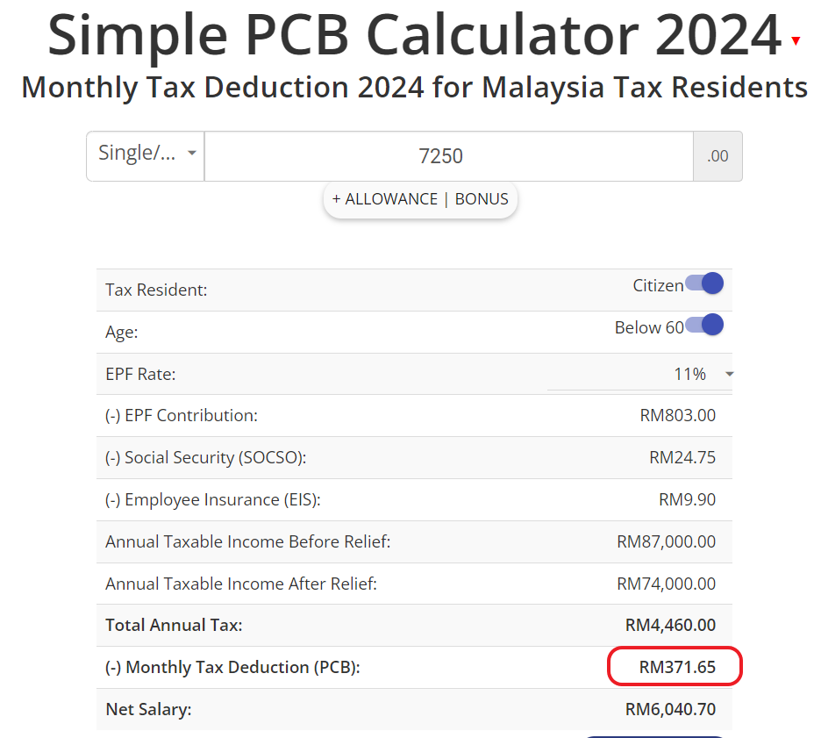The height and width of the screenshot is (738, 821).
Task: Click the Employee Insurance (EIS) row
Action: [414, 499]
